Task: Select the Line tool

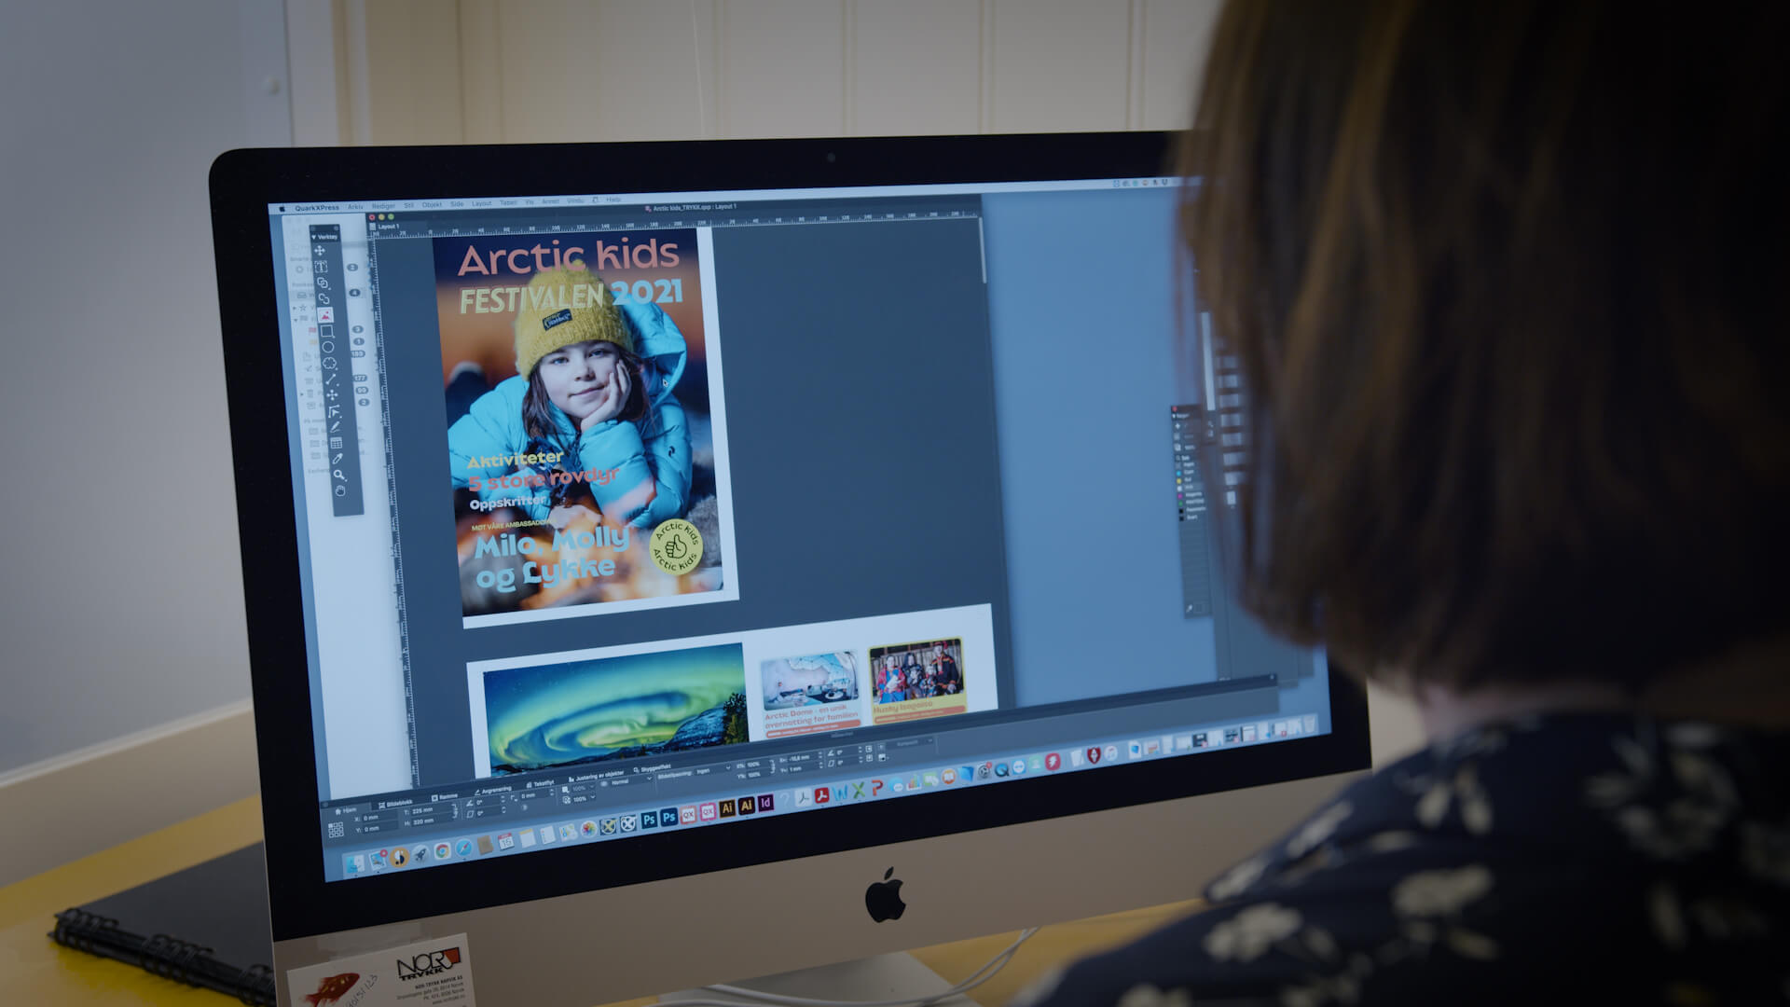Action: tap(331, 379)
